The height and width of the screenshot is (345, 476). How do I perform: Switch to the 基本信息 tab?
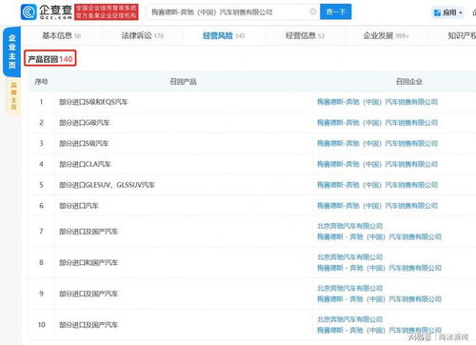(x=62, y=35)
